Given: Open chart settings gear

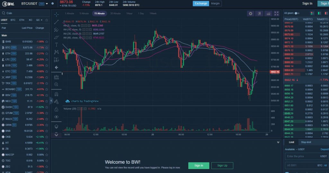Looking at the screenshot, I should pyautogui.click(x=251, y=14).
